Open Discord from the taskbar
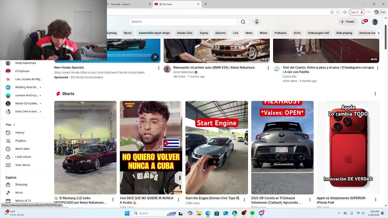The height and width of the screenshot is (218, 388). click(x=261, y=213)
